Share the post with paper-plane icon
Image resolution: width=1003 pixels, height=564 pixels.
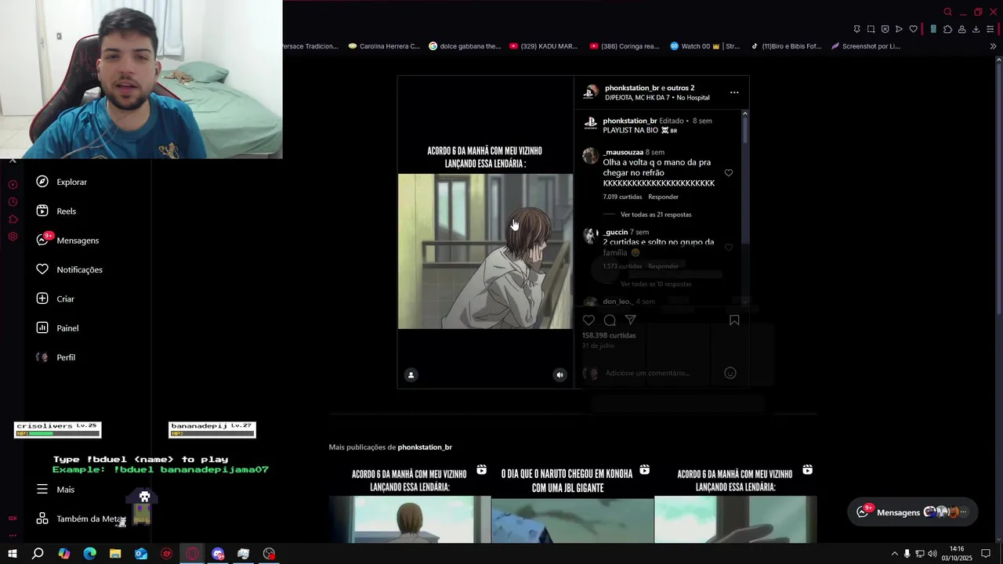(631, 320)
